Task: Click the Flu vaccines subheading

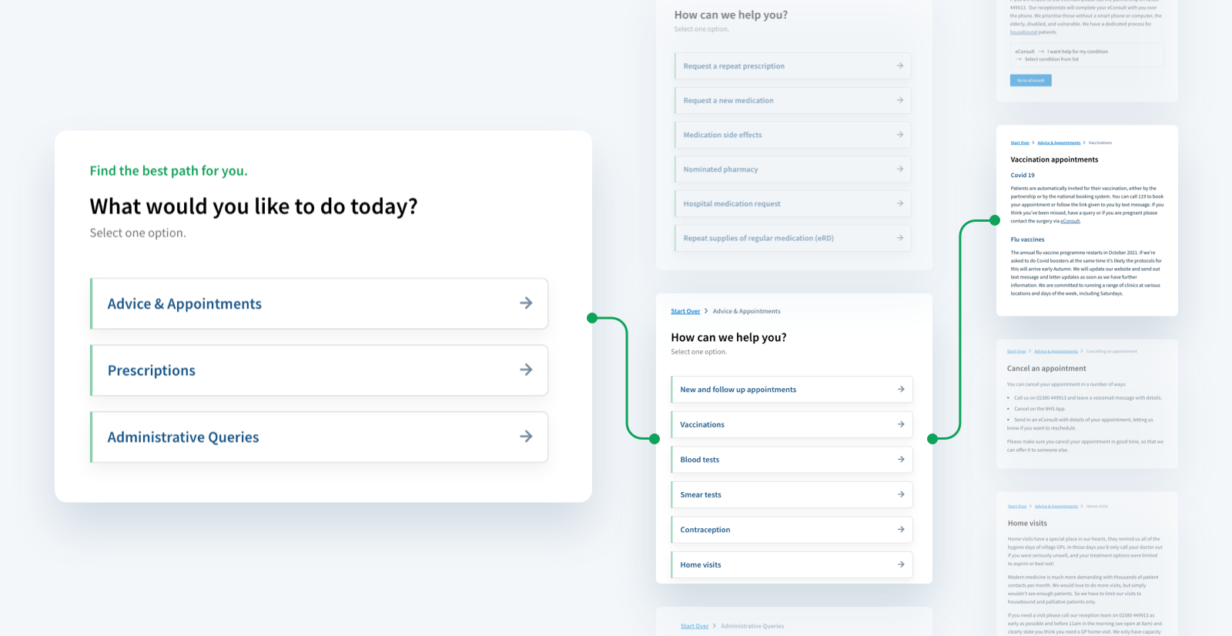Action: click(x=1027, y=239)
